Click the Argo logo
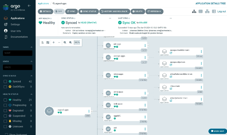227x135 pixels. click(6, 7)
